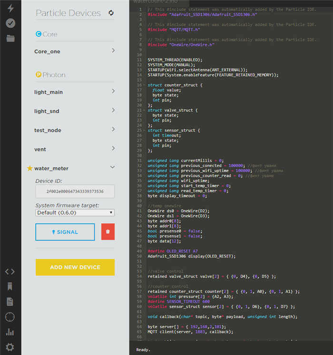
Task: Fold the counter_struct code block
Action: tap(144, 85)
